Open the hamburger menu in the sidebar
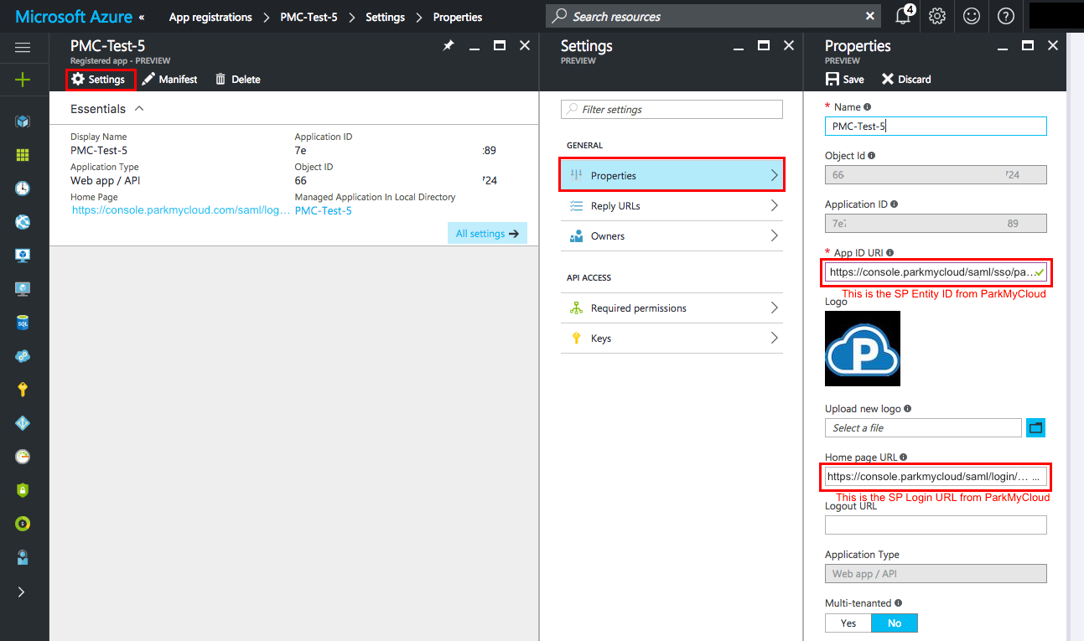This screenshot has height=641, width=1084. [x=23, y=48]
